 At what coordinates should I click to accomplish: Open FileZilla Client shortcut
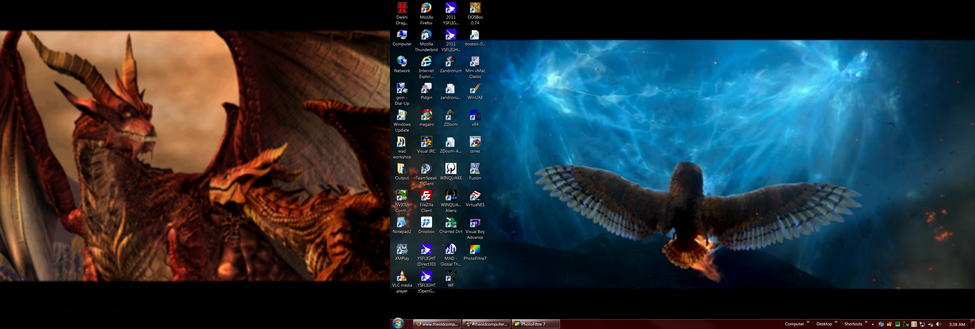426,196
